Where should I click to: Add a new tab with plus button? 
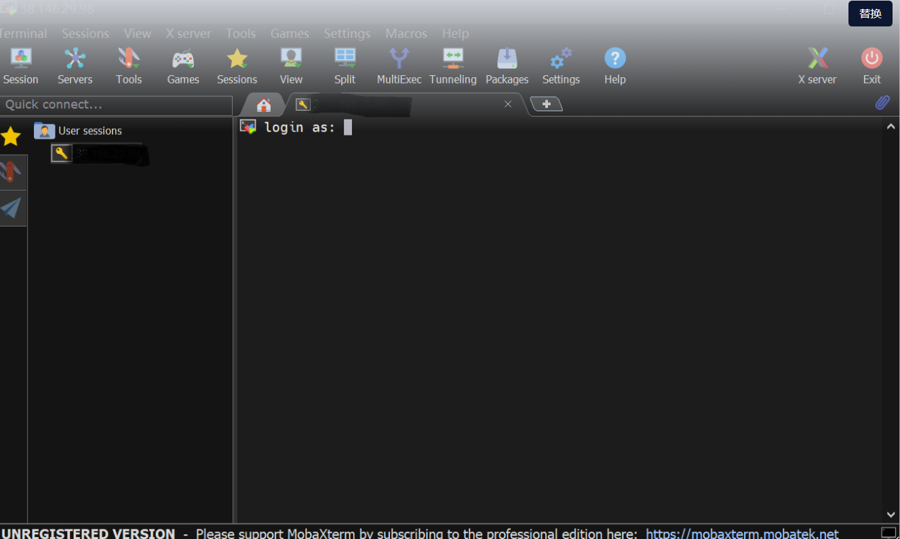(x=546, y=104)
